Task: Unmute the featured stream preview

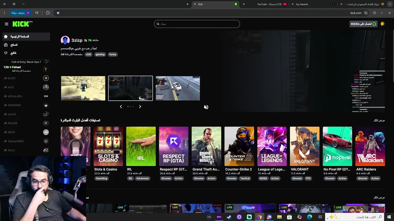Action: (x=206, y=107)
